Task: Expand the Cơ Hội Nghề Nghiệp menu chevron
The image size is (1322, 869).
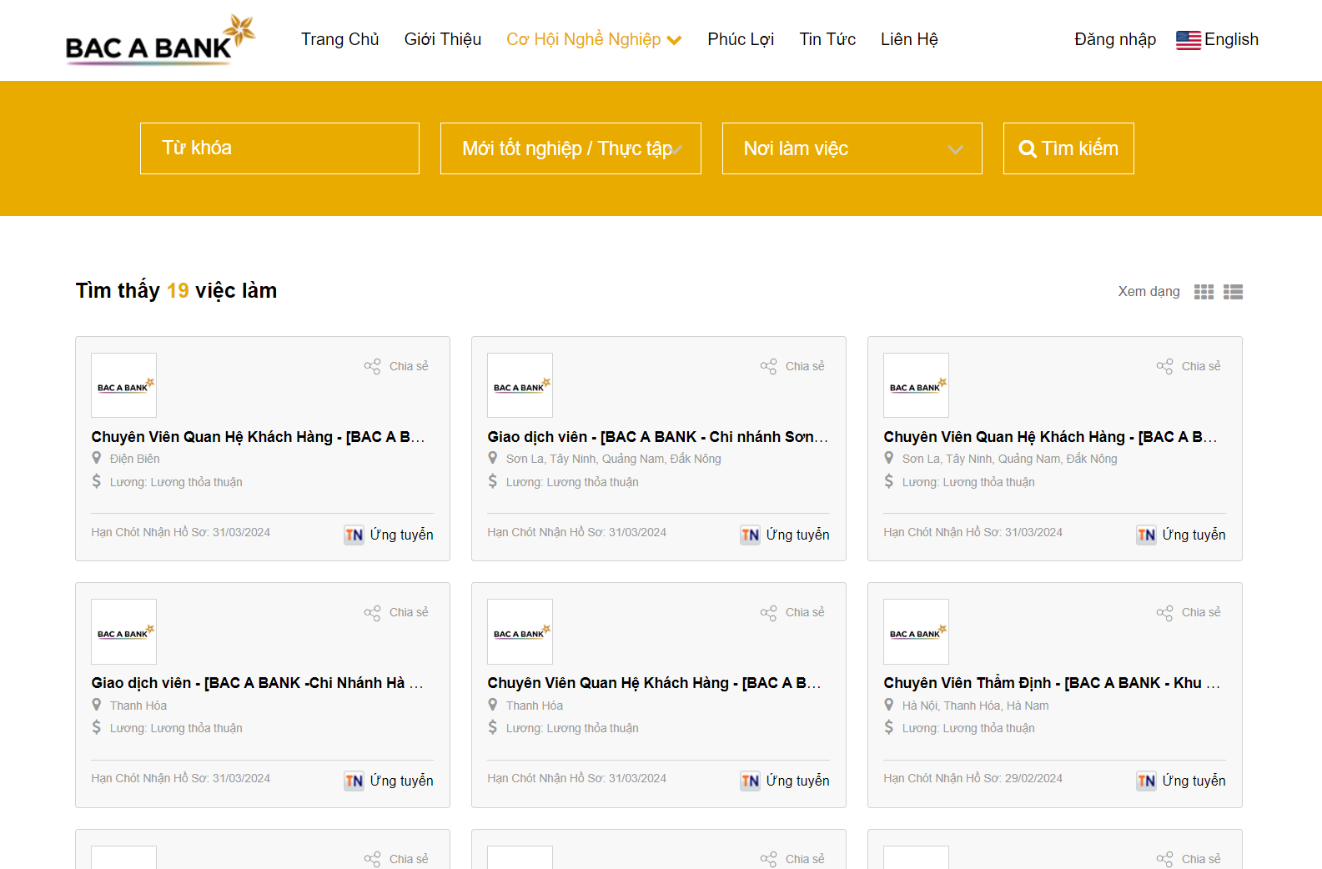Action: [675, 40]
